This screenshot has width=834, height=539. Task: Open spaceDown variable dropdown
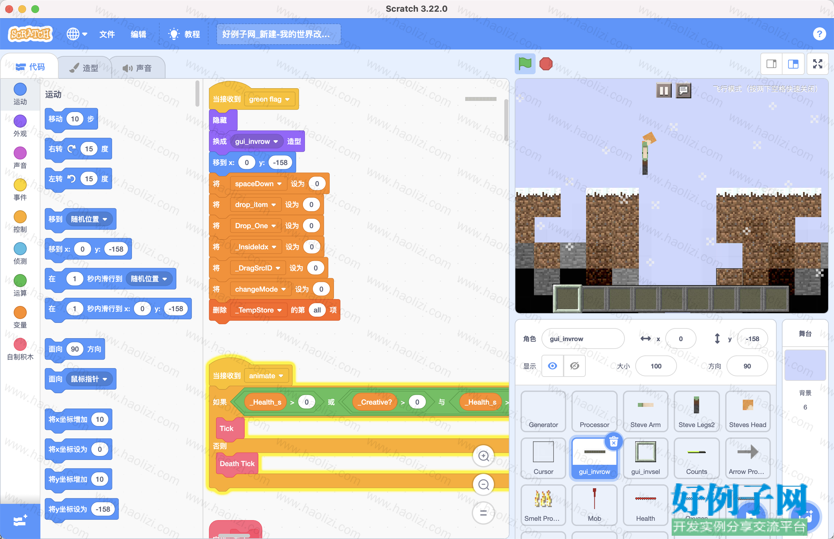point(258,184)
